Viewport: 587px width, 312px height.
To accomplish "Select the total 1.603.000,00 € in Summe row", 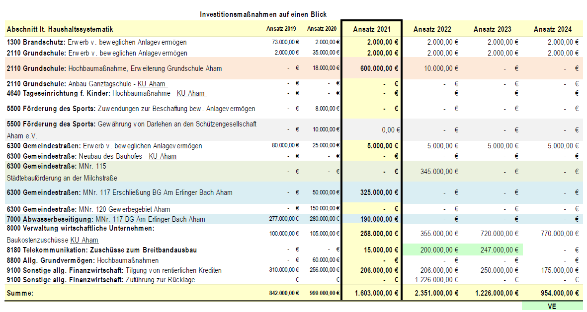I will click(x=376, y=293).
